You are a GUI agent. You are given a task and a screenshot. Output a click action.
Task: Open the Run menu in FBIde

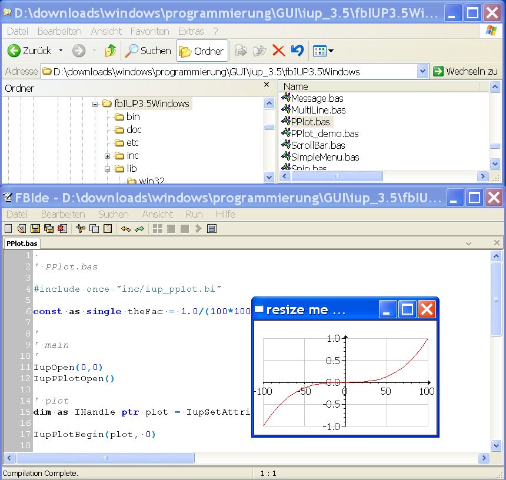point(194,214)
